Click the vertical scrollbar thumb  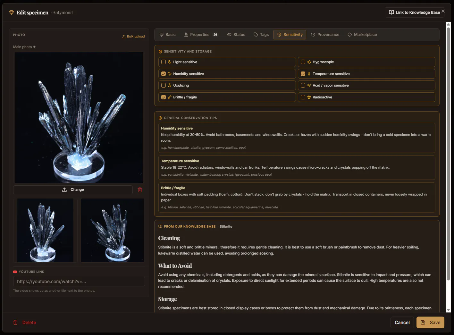pyautogui.click(x=448, y=154)
